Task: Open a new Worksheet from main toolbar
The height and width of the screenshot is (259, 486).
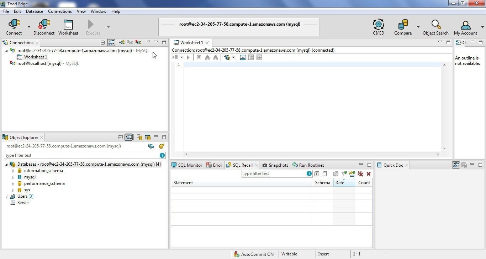Action: tap(68, 27)
